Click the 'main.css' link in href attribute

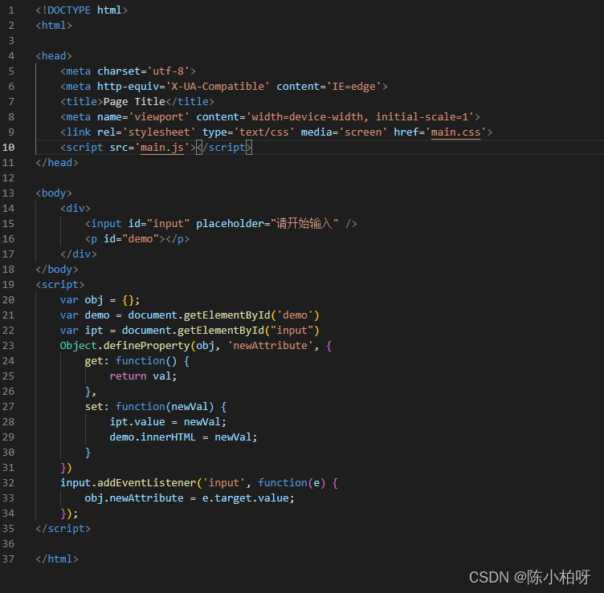tap(455, 132)
